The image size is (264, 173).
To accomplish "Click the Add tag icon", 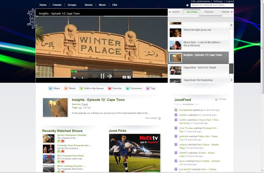I will [80, 108].
